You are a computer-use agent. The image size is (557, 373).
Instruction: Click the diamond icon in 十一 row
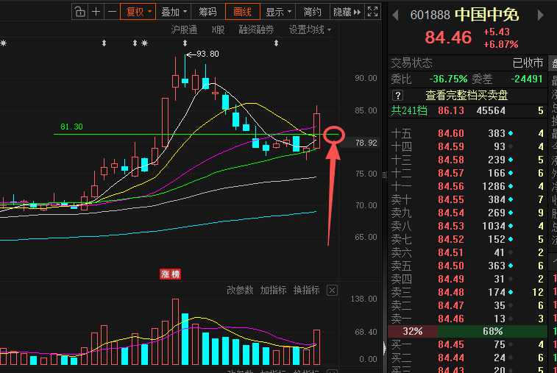click(511, 186)
